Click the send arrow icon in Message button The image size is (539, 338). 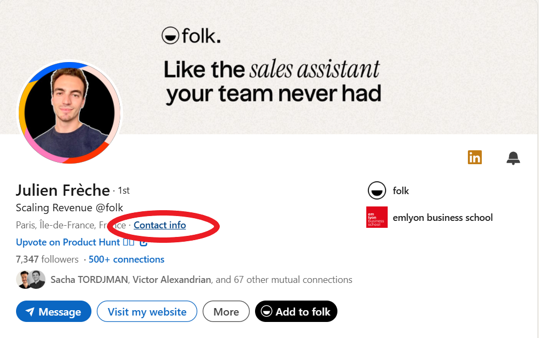29,311
